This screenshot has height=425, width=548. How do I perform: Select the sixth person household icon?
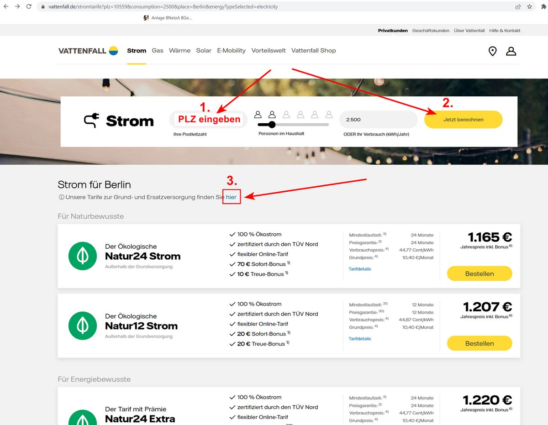point(329,114)
